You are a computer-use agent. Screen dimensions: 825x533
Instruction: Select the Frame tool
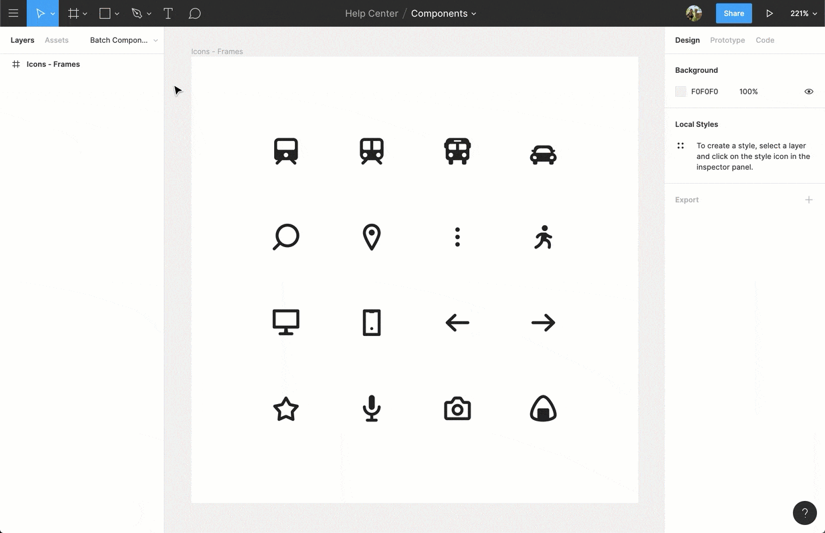coord(74,13)
